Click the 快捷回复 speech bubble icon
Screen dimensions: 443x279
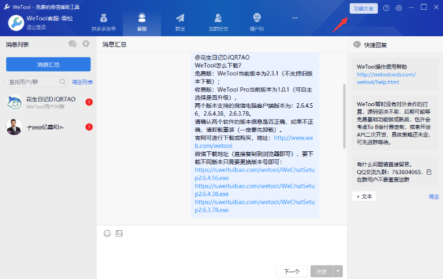[x=357, y=45]
